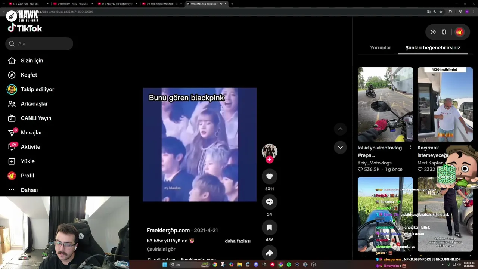This screenshot has height=269, width=478.
Task: Switch to the Yorumlar tab
Action: 381,48
